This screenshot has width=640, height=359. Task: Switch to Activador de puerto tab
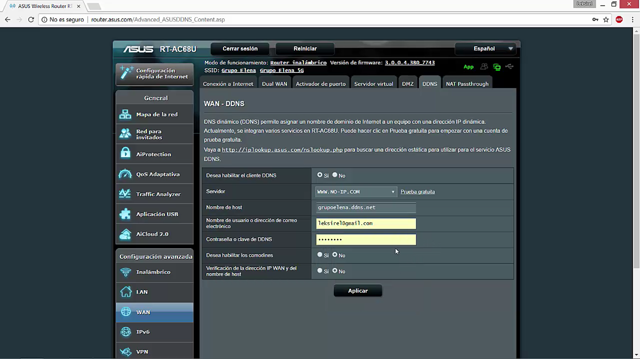pyautogui.click(x=321, y=84)
